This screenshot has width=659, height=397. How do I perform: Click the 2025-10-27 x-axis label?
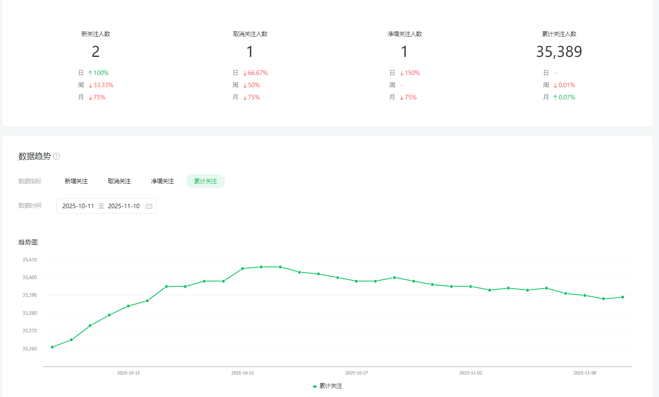pos(356,373)
